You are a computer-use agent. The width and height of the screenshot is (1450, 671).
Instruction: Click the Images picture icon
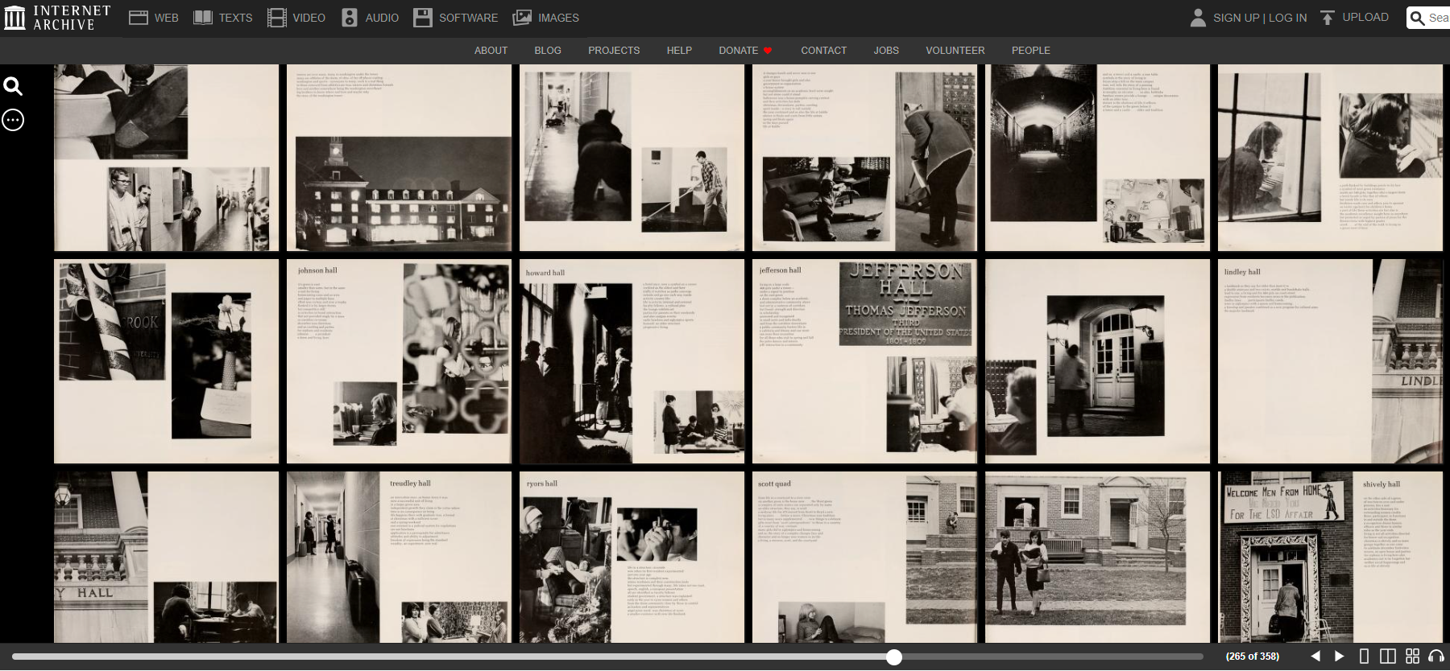(523, 18)
